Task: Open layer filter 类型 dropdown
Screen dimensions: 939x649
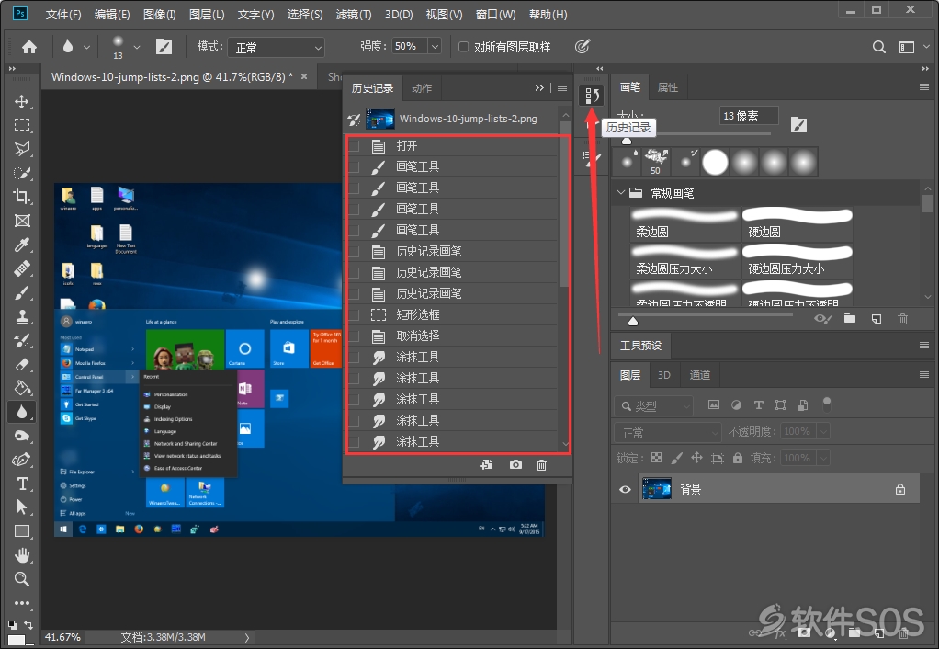Action: [654, 405]
